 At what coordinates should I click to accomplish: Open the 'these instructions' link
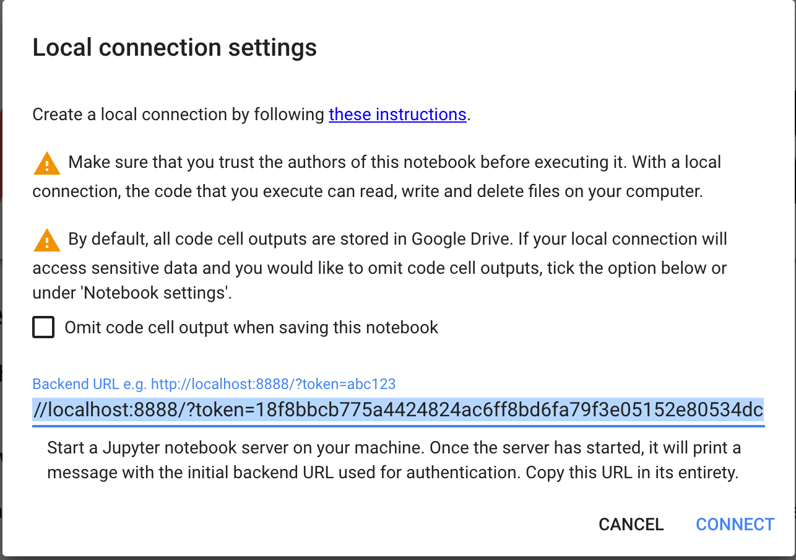pyautogui.click(x=397, y=115)
